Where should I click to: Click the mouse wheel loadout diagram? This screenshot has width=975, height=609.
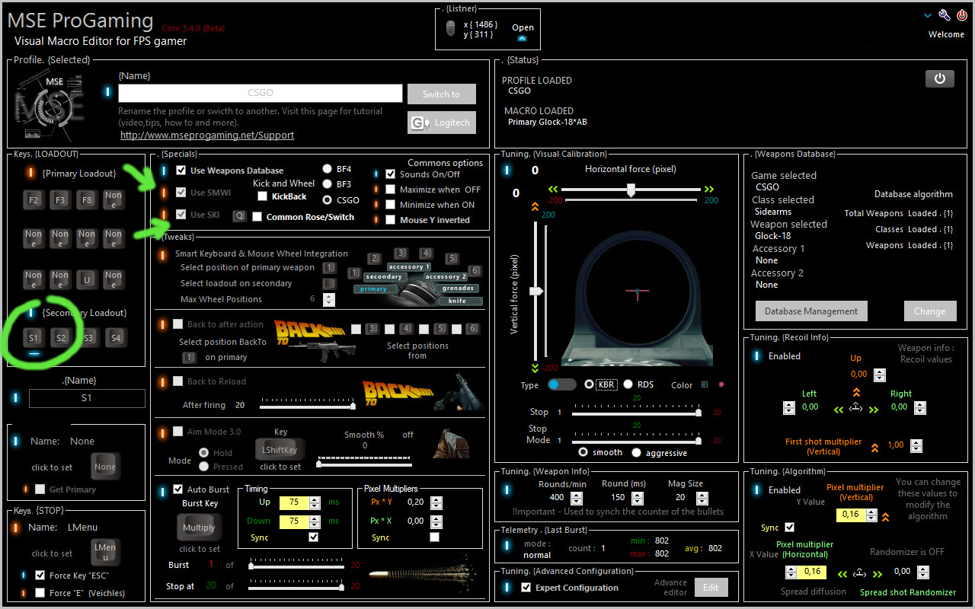point(415,278)
